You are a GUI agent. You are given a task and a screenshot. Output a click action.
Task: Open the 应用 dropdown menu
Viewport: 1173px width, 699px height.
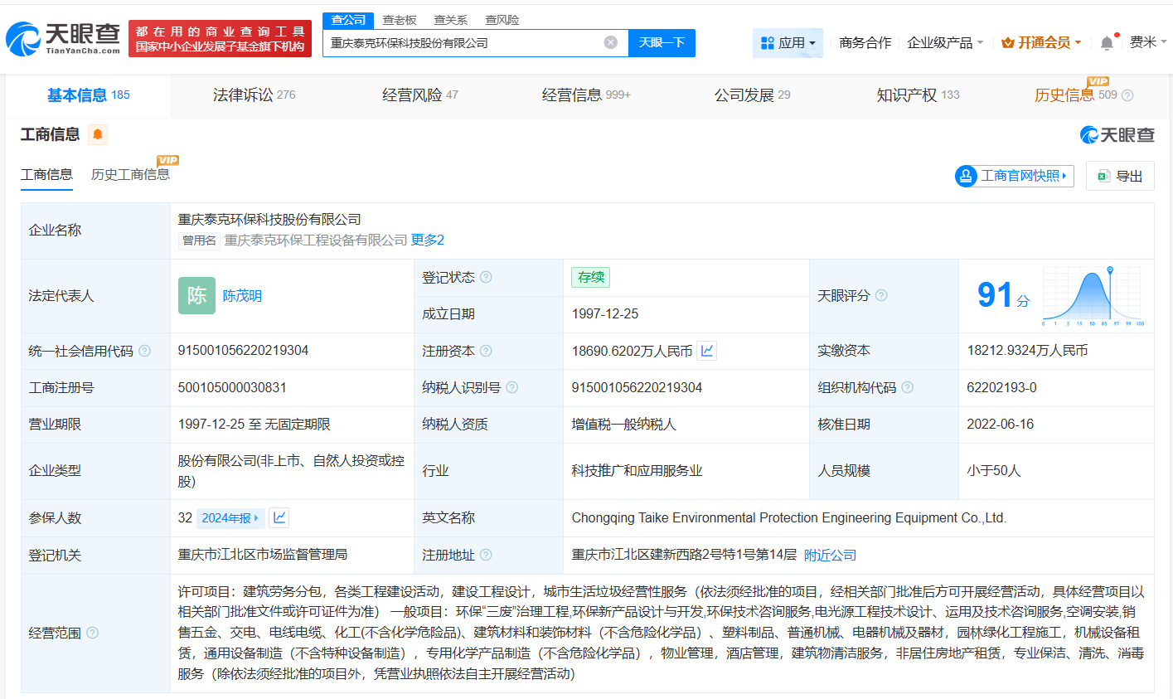(788, 42)
